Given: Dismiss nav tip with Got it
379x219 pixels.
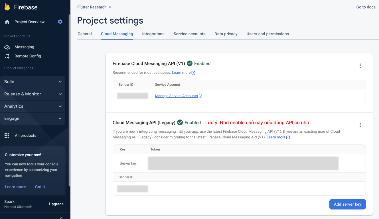Looking at the screenshot, I should coord(40,187).
